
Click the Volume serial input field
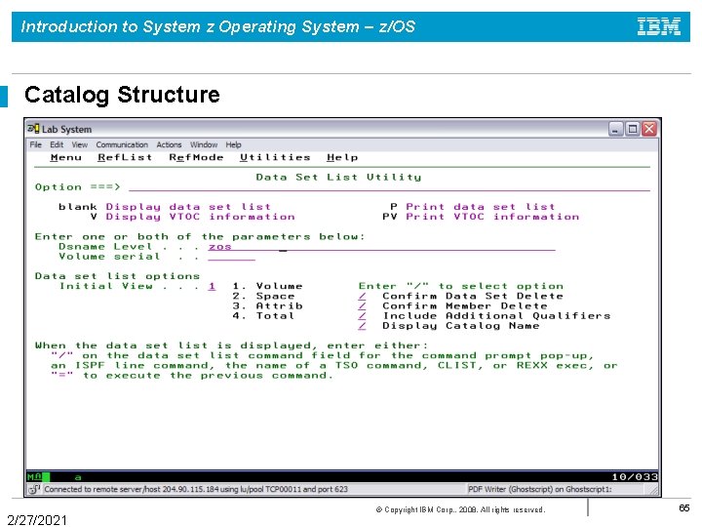(231, 257)
